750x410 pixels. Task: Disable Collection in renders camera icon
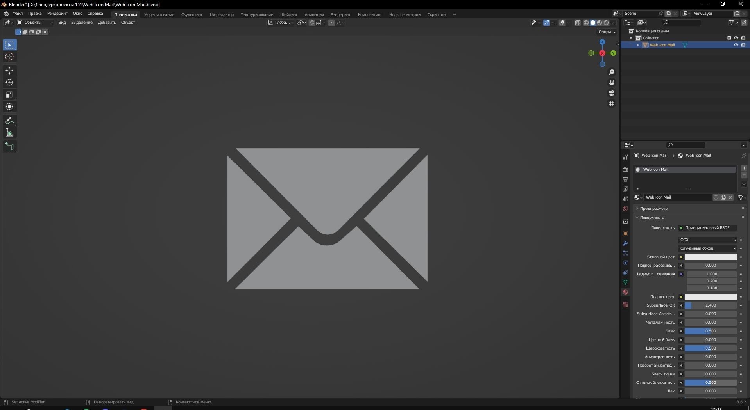[x=743, y=38]
